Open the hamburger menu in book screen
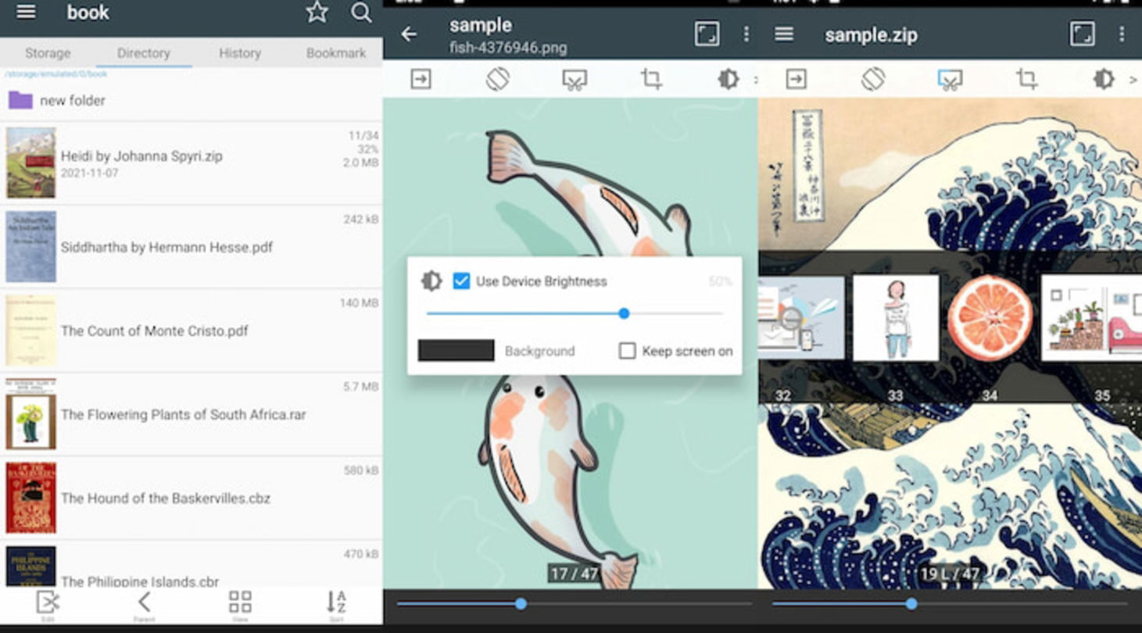 tap(26, 12)
